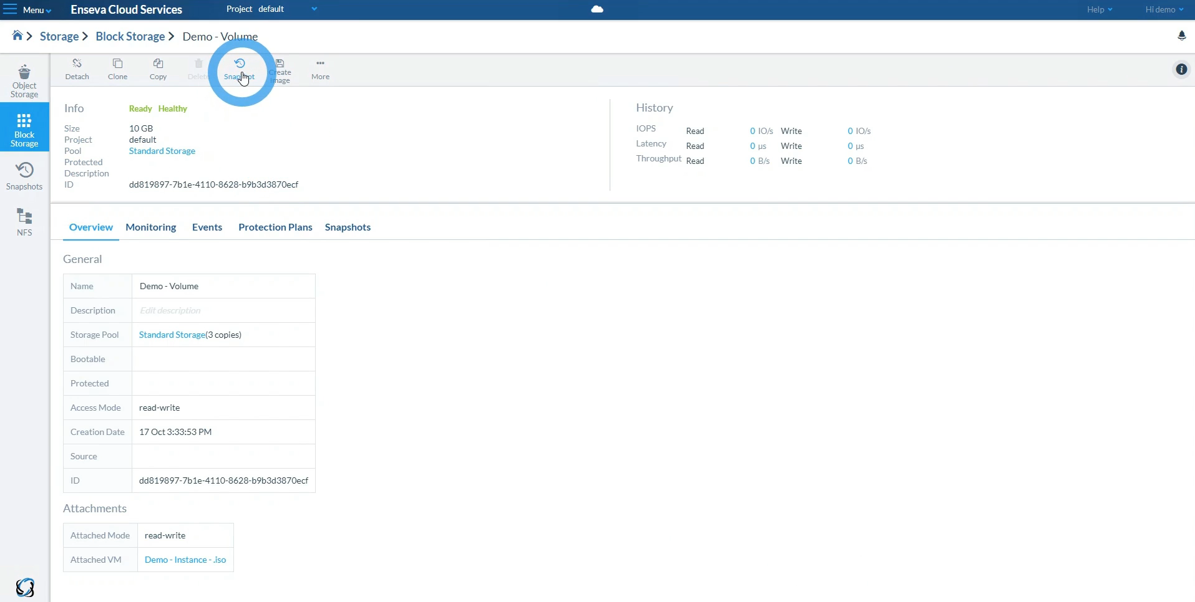This screenshot has height=602, width=1195.
Task: Click the Snapshot toolbar icon
Action: tap(240, 69)
